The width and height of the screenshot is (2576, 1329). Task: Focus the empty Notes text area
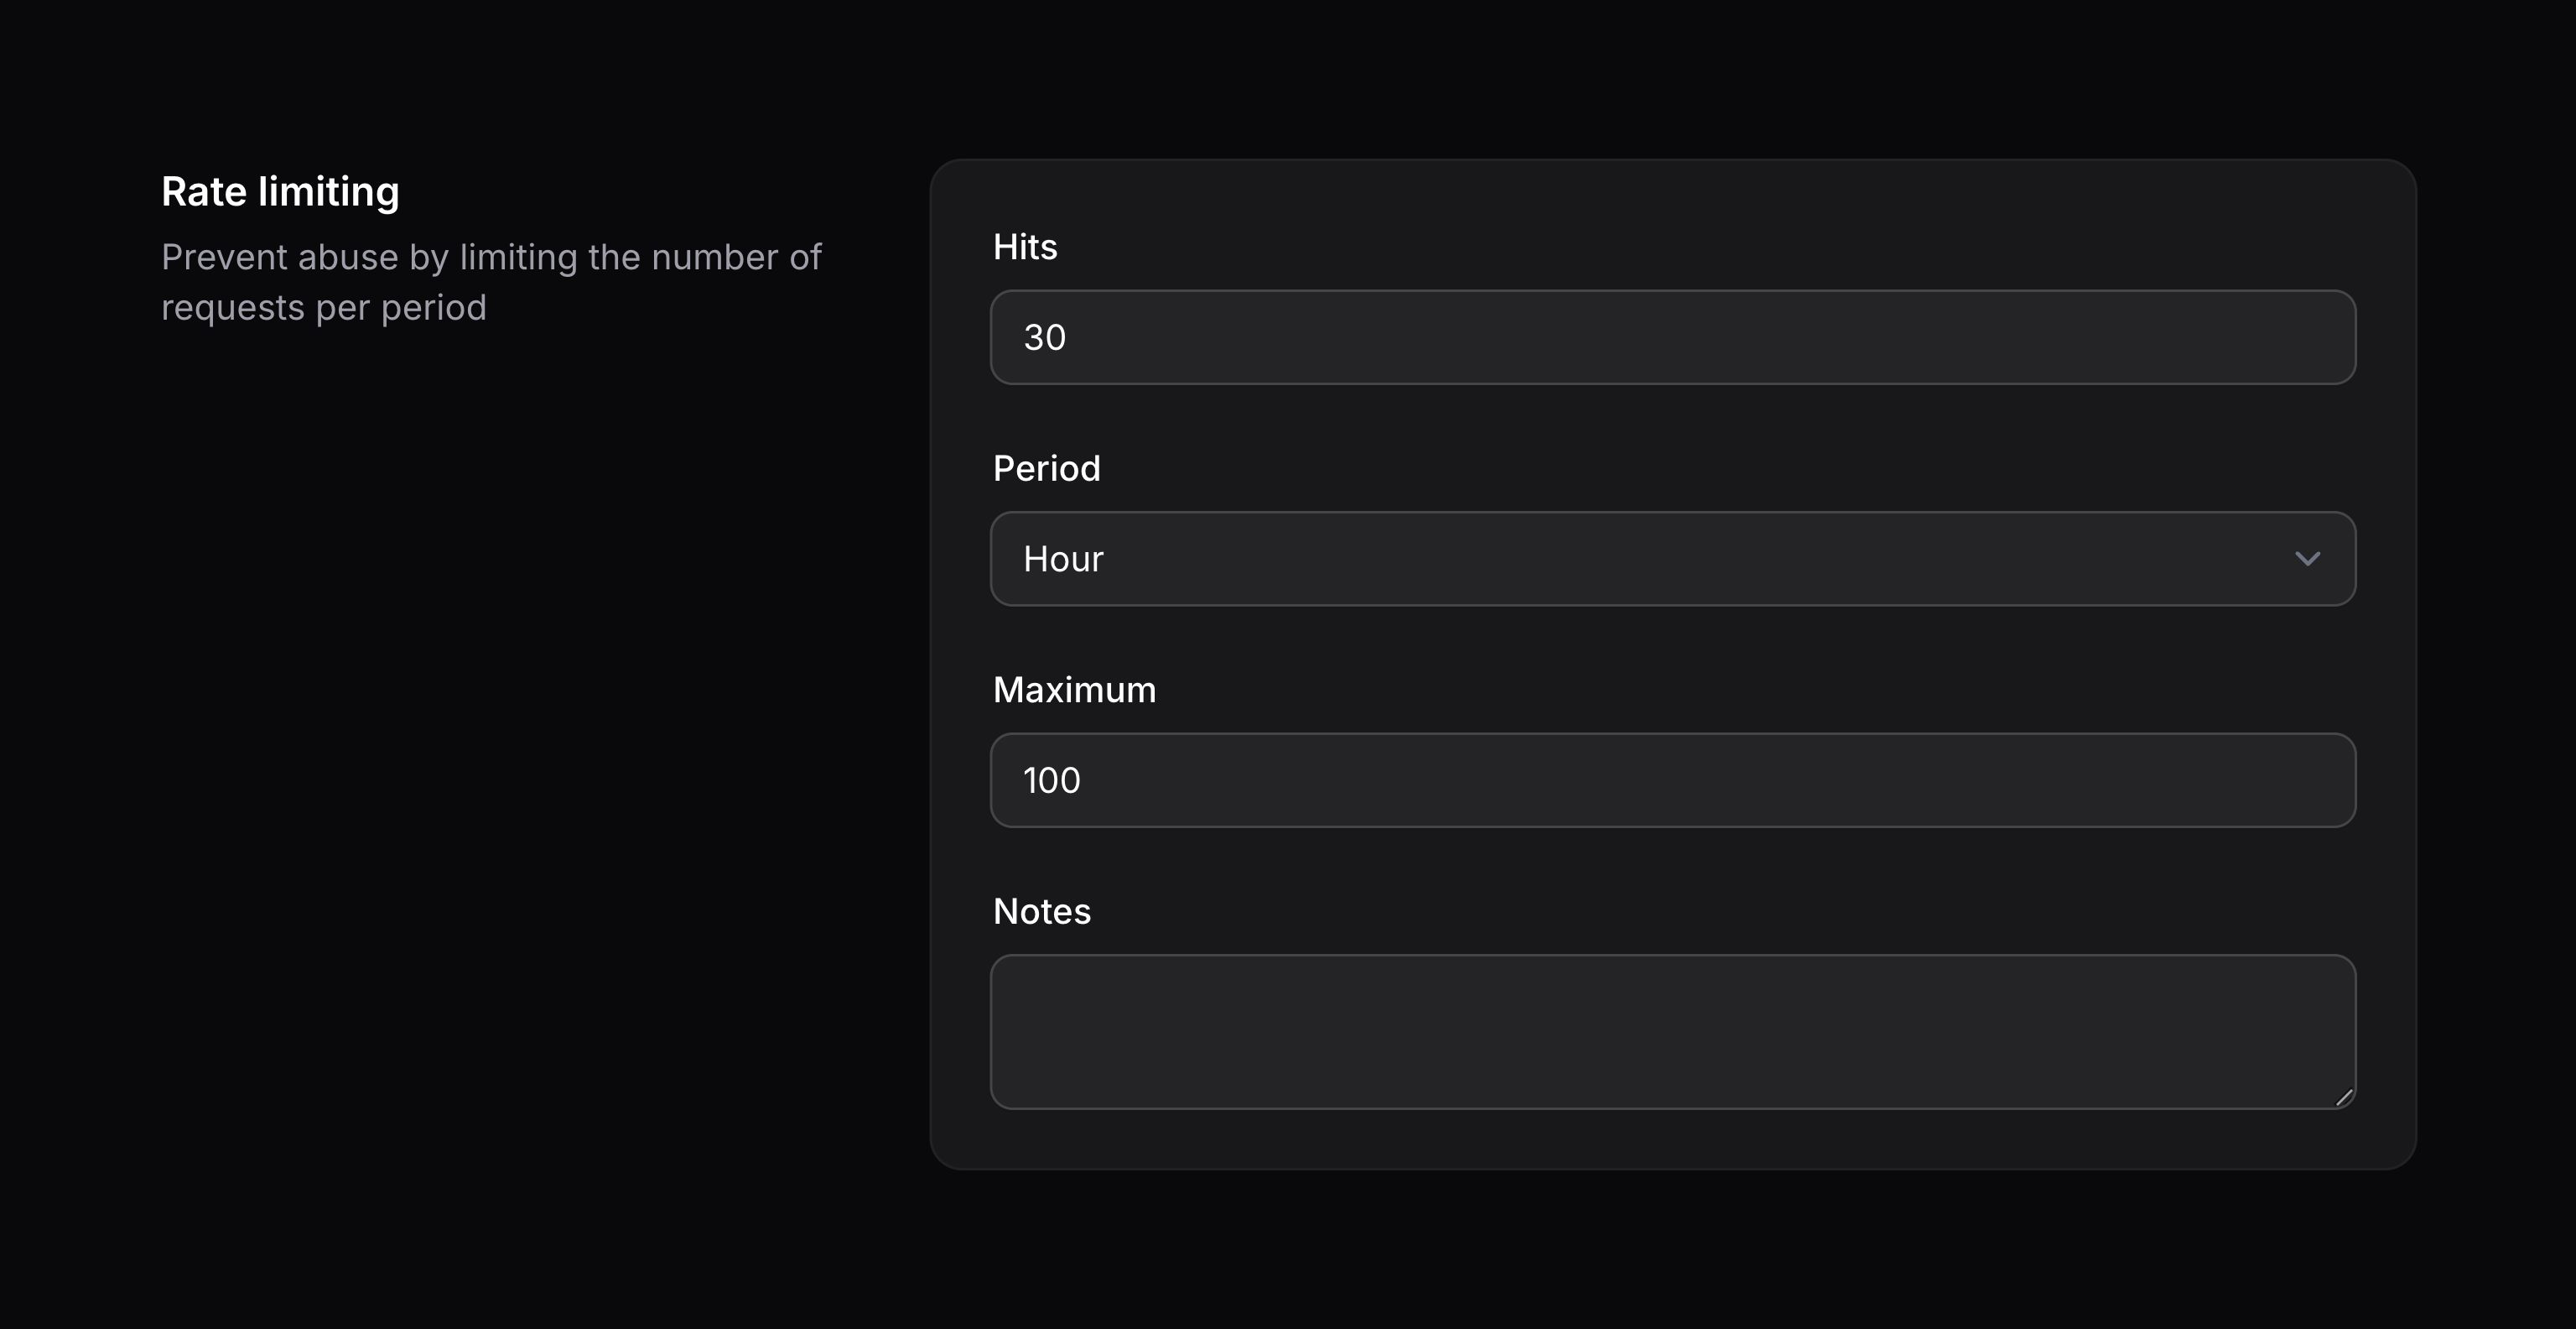click(1672, 1031)
